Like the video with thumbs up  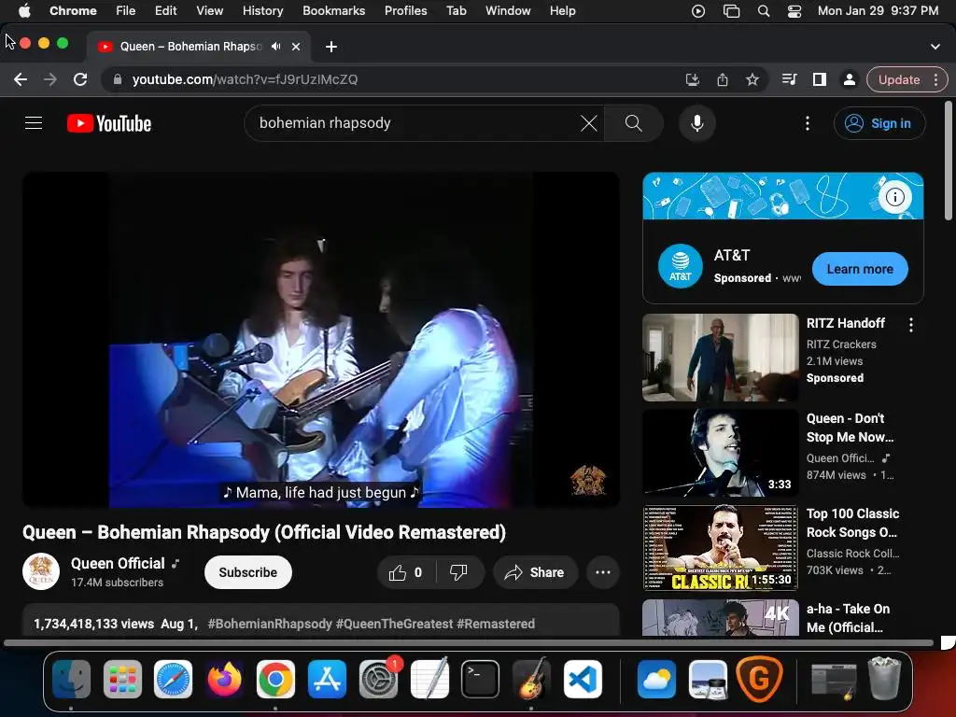click(x=405, y=572)
